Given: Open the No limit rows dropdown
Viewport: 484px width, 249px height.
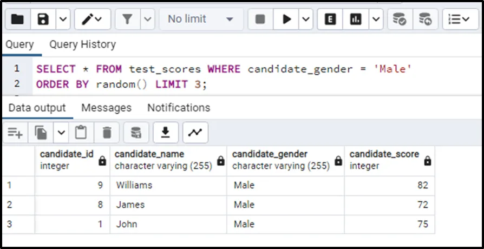Looking at the screenshot, I should (200, 19).
